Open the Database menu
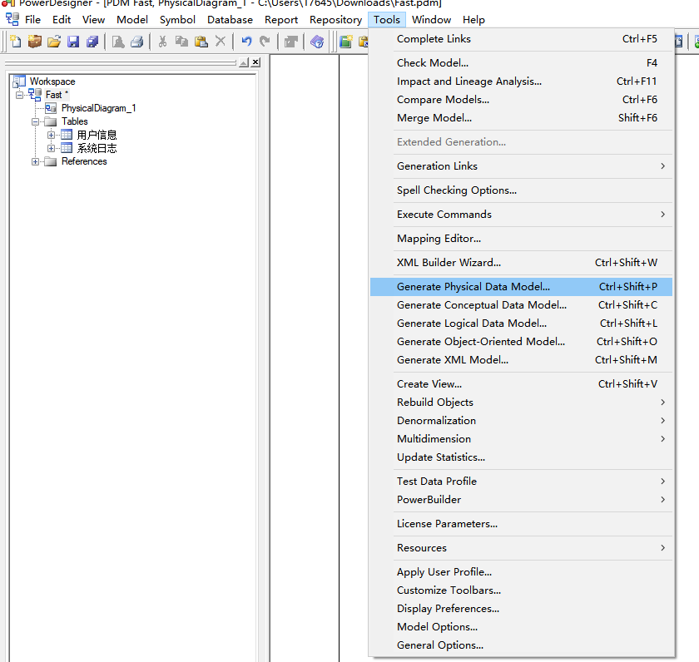The height and width of the screenshot is (662, 699). click(230, 20)
